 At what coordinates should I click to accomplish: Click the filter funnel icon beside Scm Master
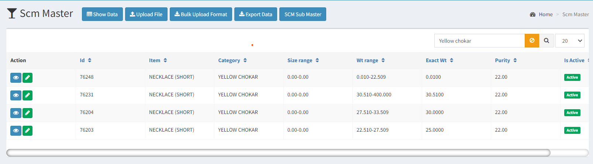click(x=12, y=14)
